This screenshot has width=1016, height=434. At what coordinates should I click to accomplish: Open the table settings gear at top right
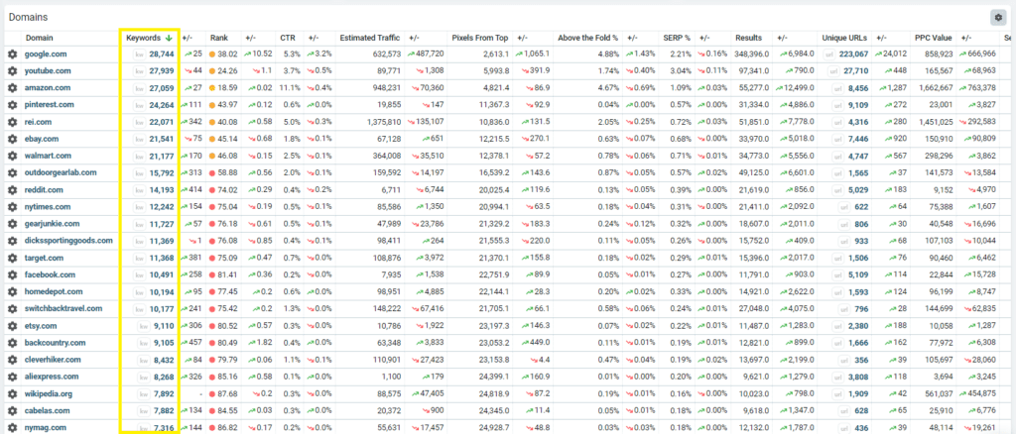point(998,18)
